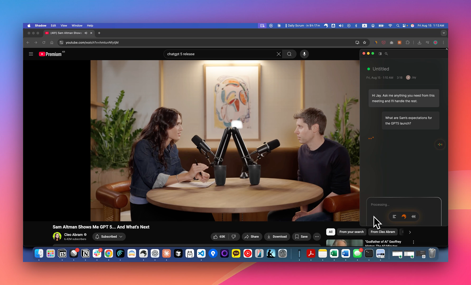Open the tab search dropdown arrow
Screen dimensions: 471x285
(x=444, y=33)
